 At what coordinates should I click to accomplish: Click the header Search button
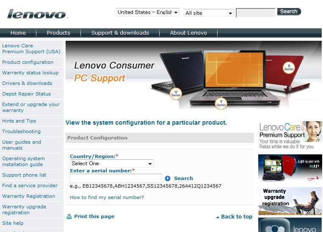289,11
